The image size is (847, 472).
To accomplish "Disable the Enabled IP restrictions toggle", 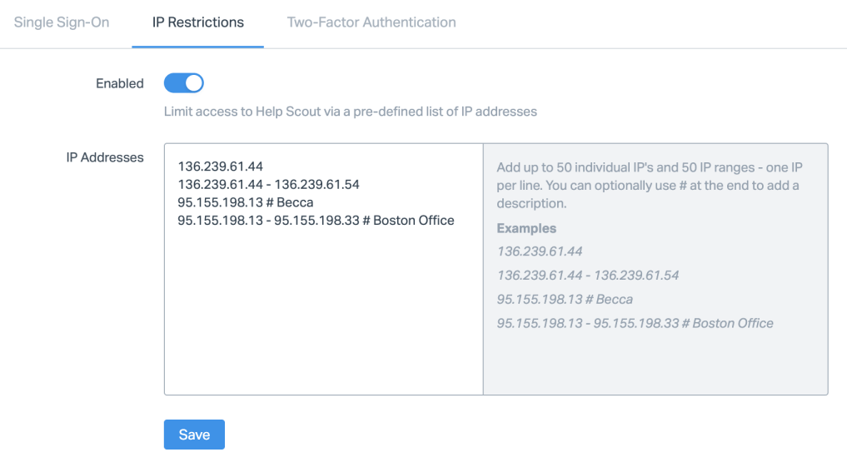I will click(184, 83).
